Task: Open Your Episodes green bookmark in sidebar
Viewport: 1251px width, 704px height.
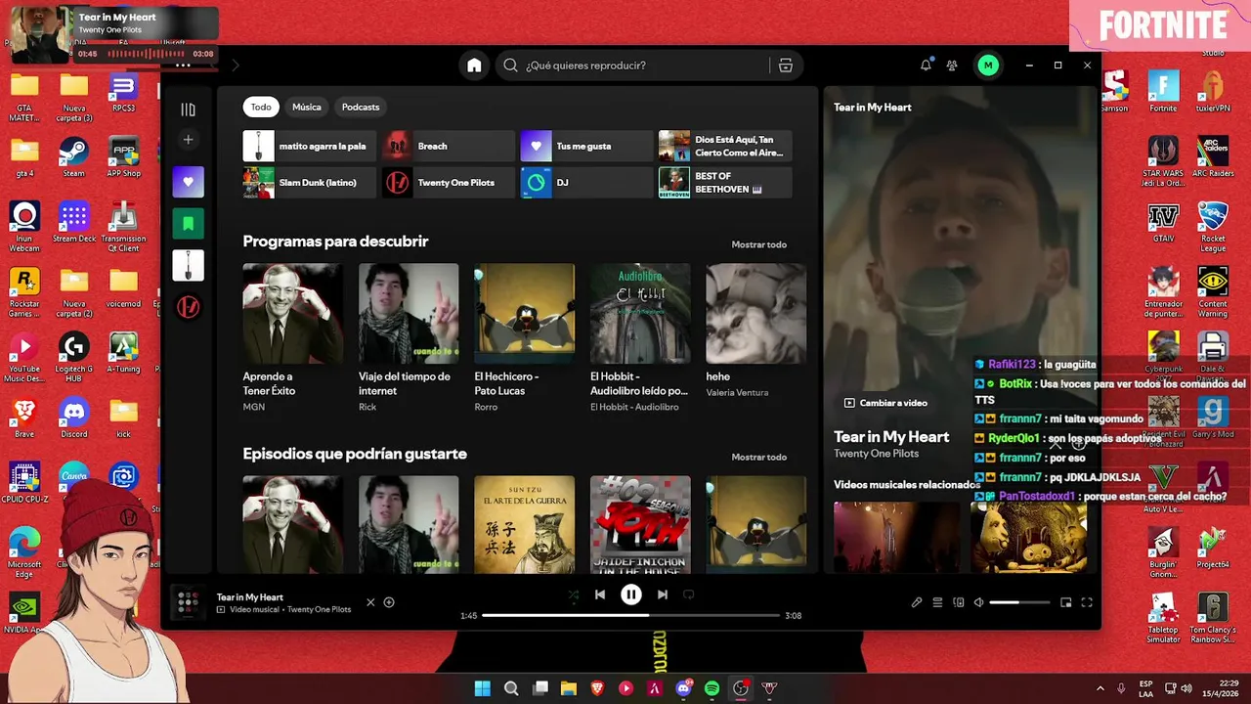Action: coord(189,224)
